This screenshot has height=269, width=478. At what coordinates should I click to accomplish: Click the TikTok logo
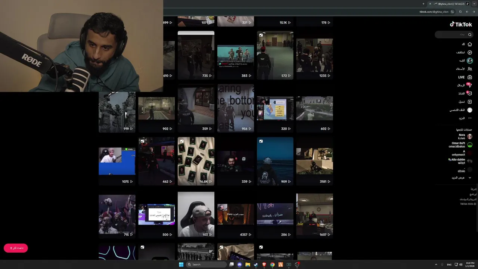point(461,24)
